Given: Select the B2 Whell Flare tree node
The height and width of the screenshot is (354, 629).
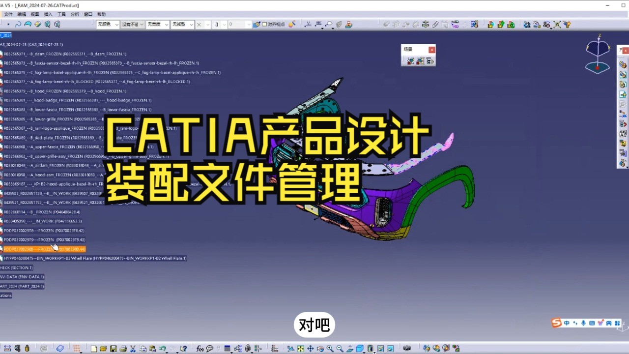Looking at the screenshot, I should tap(95, 259).
